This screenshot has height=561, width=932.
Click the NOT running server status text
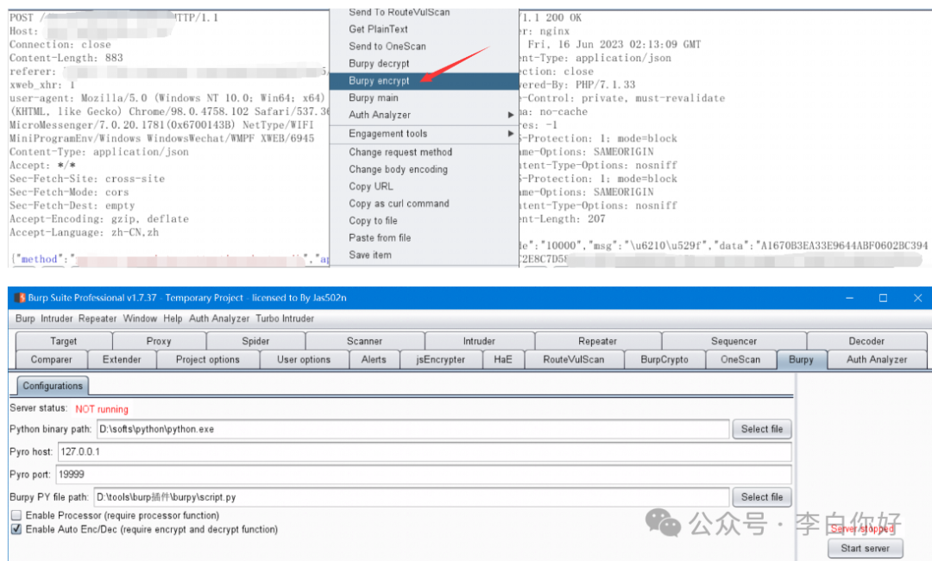[x=102, y=409]
